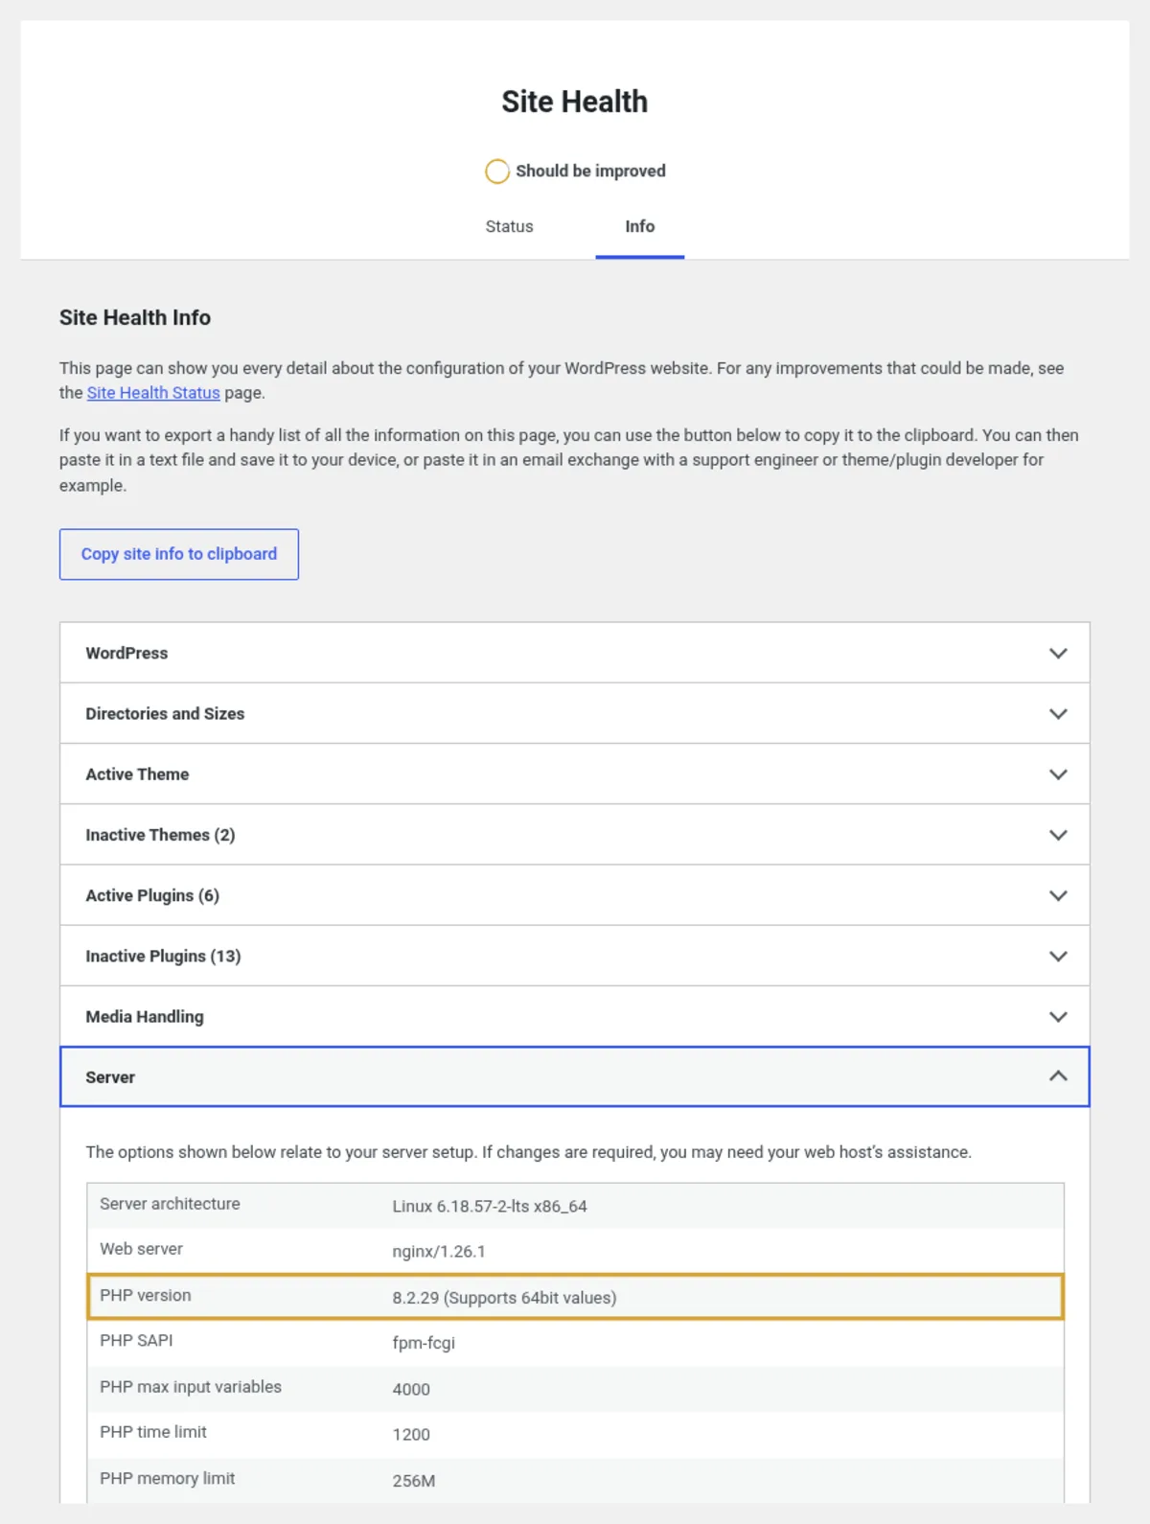Click the 'Should be improved' status text
Viewport: 1150px width, 1524px height.
(x=590, y=172)
